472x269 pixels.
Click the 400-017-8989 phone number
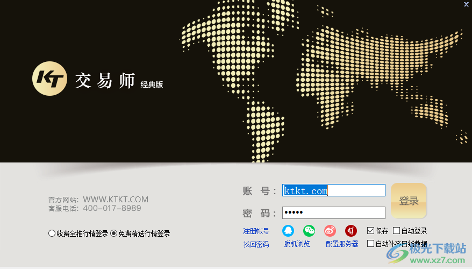click(112, 208)
